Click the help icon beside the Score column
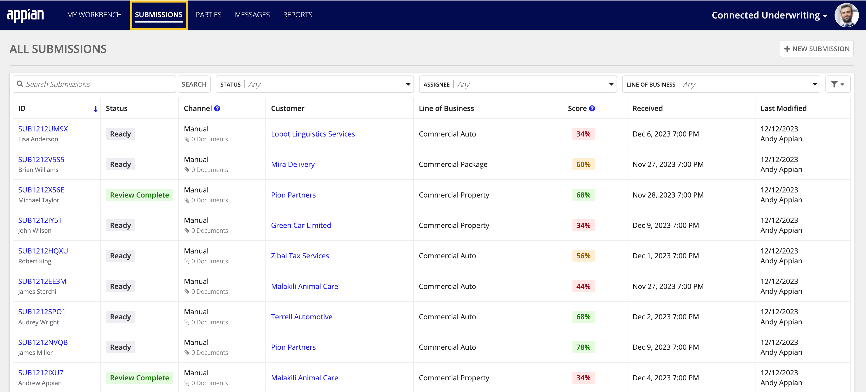866x392 pixels. click(x=592, y=108)
